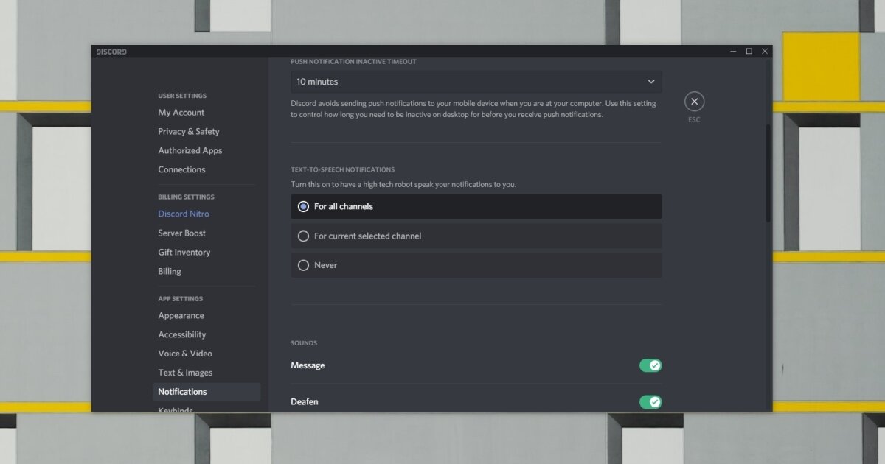Go to Privacy & Safety settings
885x464 pixels.
[x=188, y=131]
